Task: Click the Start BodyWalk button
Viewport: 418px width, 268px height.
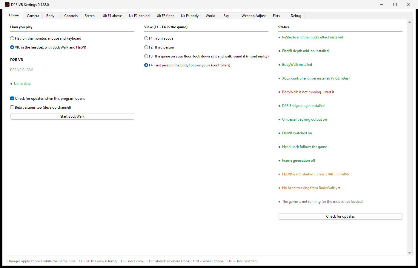Action: coord(72,116)
